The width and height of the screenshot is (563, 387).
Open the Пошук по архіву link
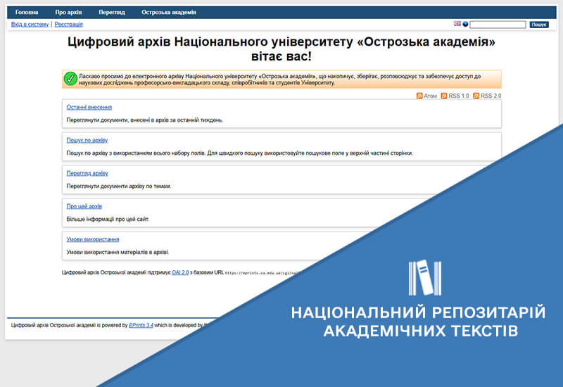tap(87, 140)
